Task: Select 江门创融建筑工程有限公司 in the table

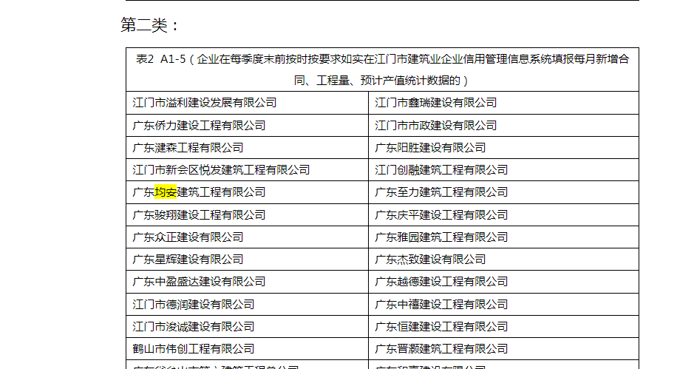Action: tap(441, 170)
